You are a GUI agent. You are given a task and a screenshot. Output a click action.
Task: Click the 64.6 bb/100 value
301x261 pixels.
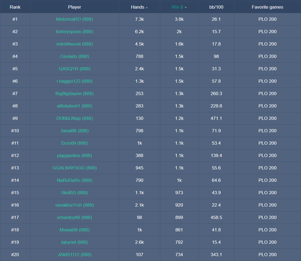216,180
